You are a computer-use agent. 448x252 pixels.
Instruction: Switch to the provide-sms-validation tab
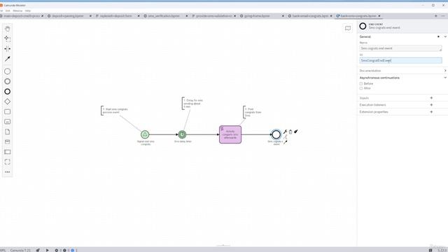(x=213, y=16)
